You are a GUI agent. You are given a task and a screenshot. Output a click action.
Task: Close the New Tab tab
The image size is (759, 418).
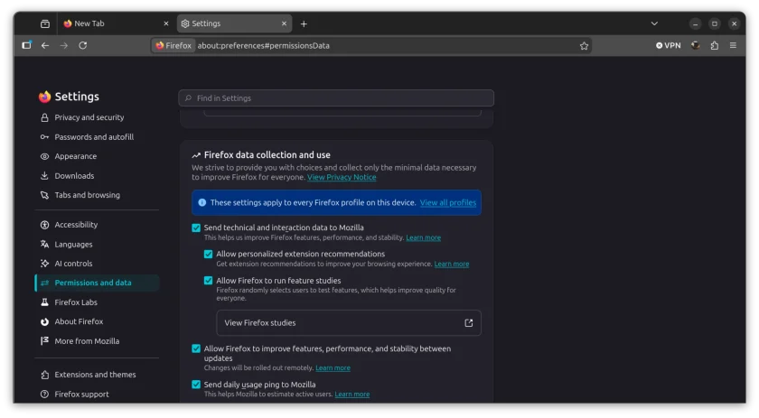(x=166, y=23)
